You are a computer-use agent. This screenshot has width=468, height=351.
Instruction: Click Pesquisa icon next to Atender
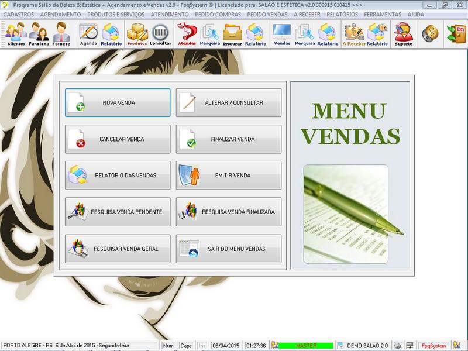point(210,34)
